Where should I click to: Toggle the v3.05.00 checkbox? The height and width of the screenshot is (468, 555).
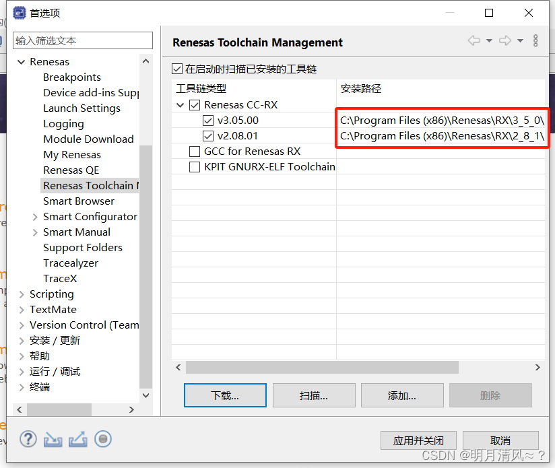(x=208, y=121)
